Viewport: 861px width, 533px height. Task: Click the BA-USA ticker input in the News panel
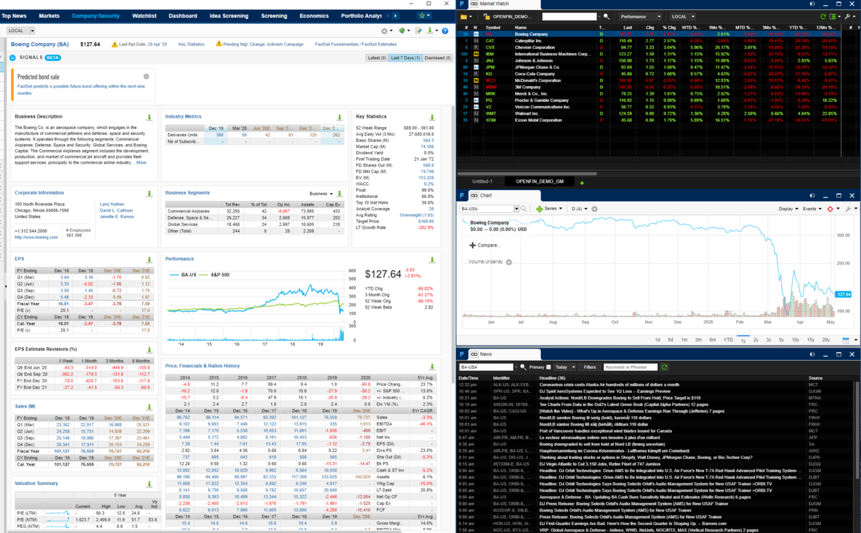(486, 367)
